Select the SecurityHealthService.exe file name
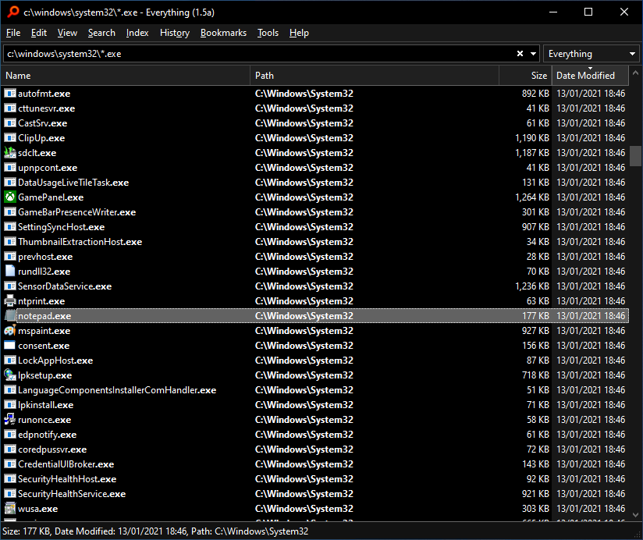 tap(72, 494)
